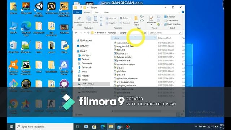
Task: Click Python38 in address breadcrumb
Action: [x=112, y=33]
